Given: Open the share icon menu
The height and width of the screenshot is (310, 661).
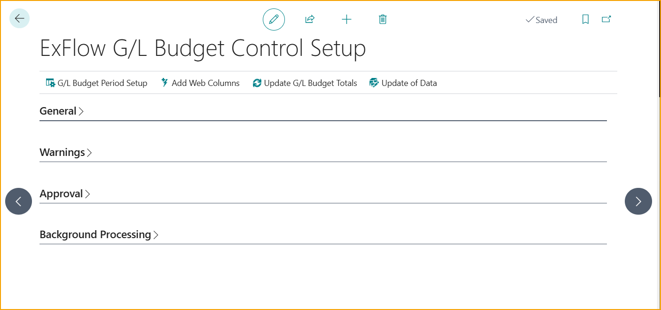Looking at the screenshot, I should 309,19.
